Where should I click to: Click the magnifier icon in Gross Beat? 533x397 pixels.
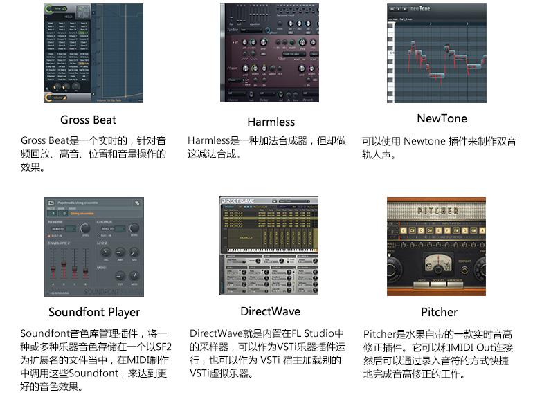47,89
